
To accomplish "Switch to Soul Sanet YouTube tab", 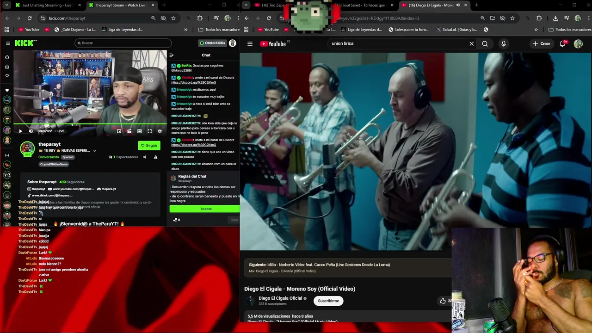I will click(x=363, y=5).
